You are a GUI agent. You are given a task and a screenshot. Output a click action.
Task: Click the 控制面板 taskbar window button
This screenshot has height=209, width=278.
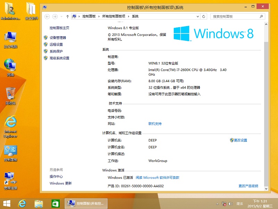click(x=86, y=203)
